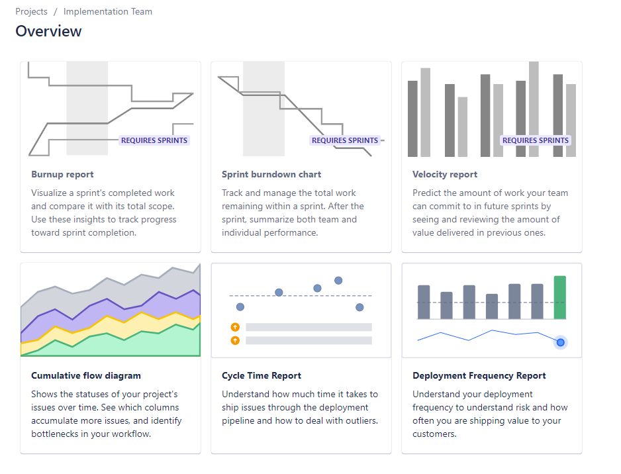Click the Cumulative flow diagram area chart
The image size is (621, 474).
[111, 310]
